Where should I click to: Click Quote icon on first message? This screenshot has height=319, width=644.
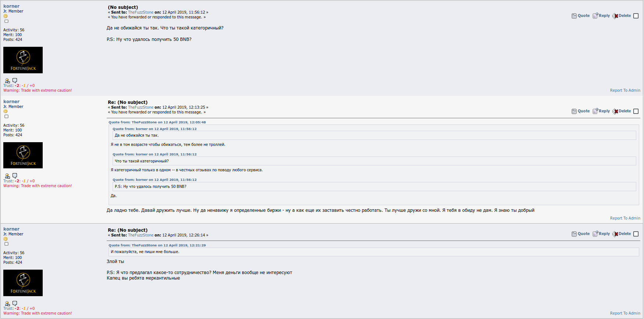pos(574,16)
